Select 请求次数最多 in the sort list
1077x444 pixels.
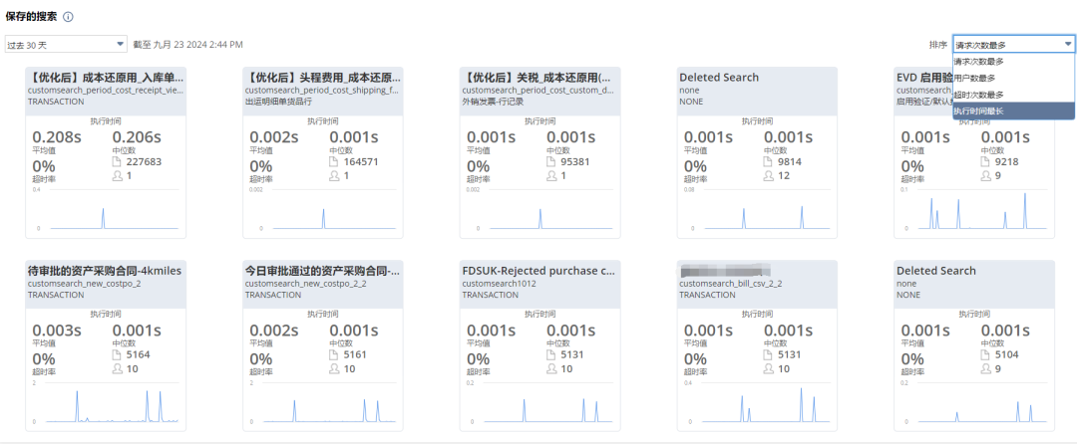click(1013, 62)
